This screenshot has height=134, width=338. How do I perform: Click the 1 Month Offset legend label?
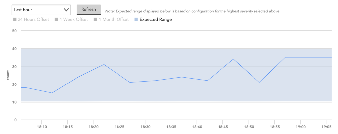point(114,19)
